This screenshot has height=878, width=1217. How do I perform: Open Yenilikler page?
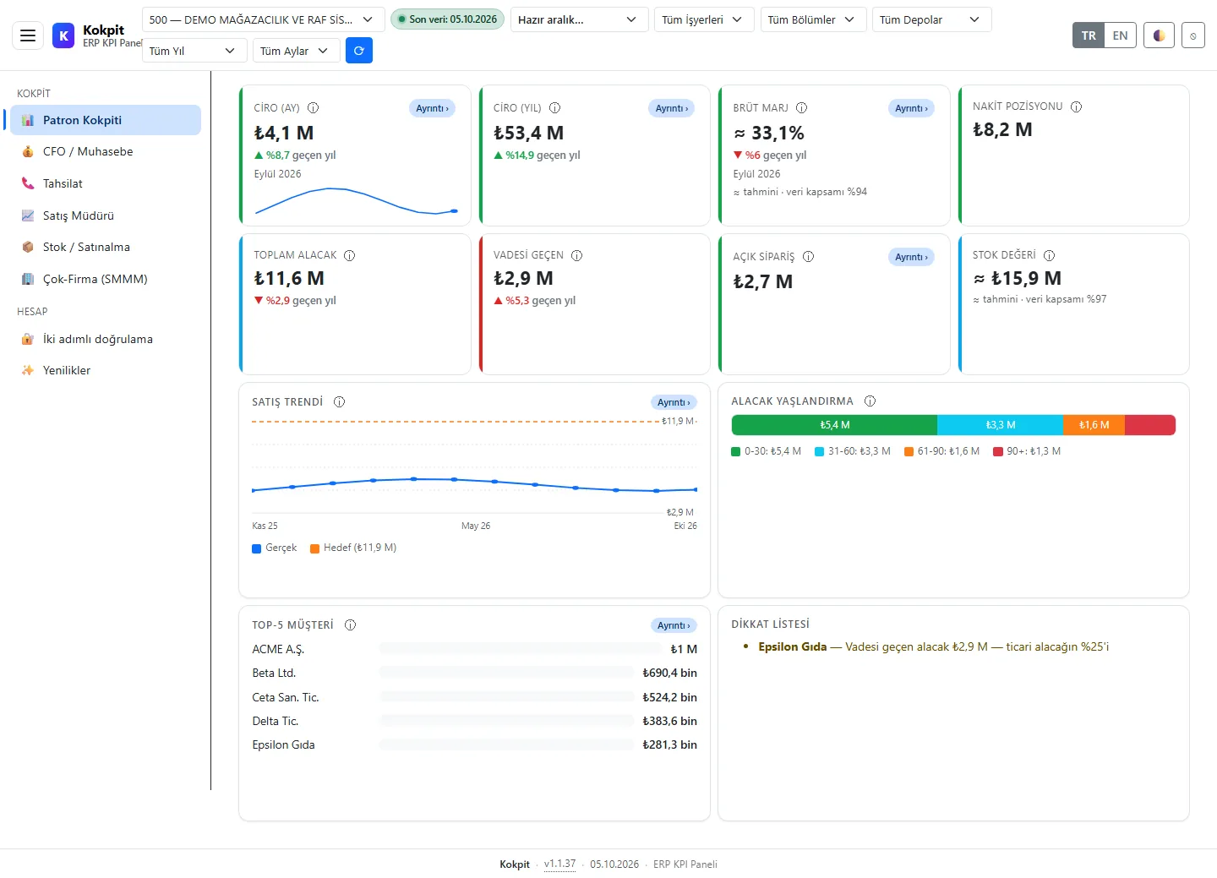click(x=106, y=370)
